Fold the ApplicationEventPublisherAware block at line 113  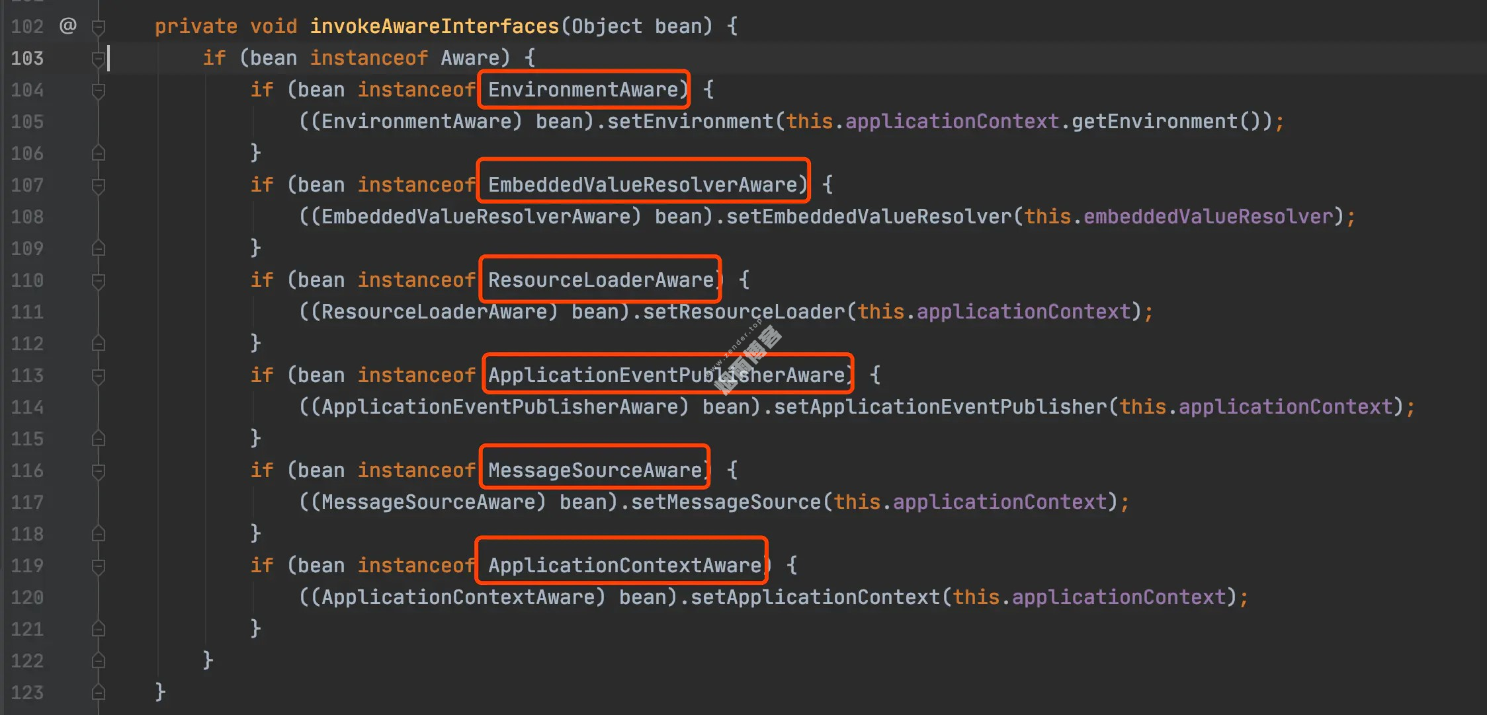click(x=99, y=376)
